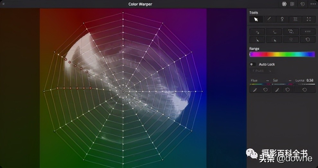Click third button in lower selection-tools row

point(291,40)
